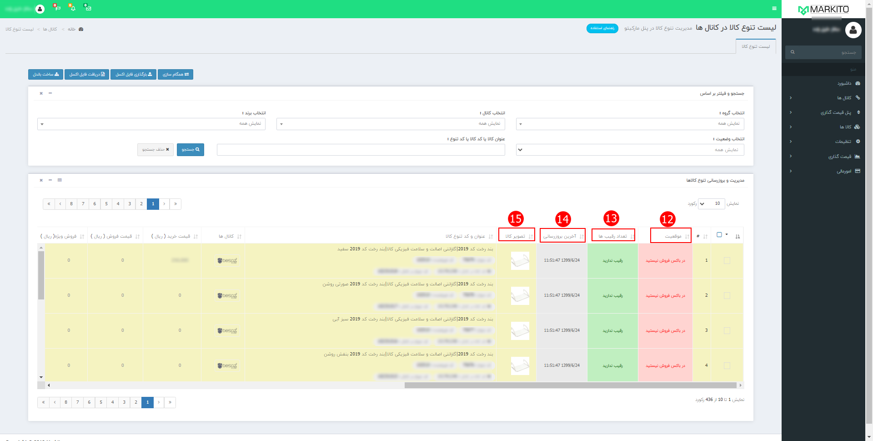The image size is (873, 441).
Task: Click the product title or code search field
Action: pyautogui.click(x=361, y=150)
